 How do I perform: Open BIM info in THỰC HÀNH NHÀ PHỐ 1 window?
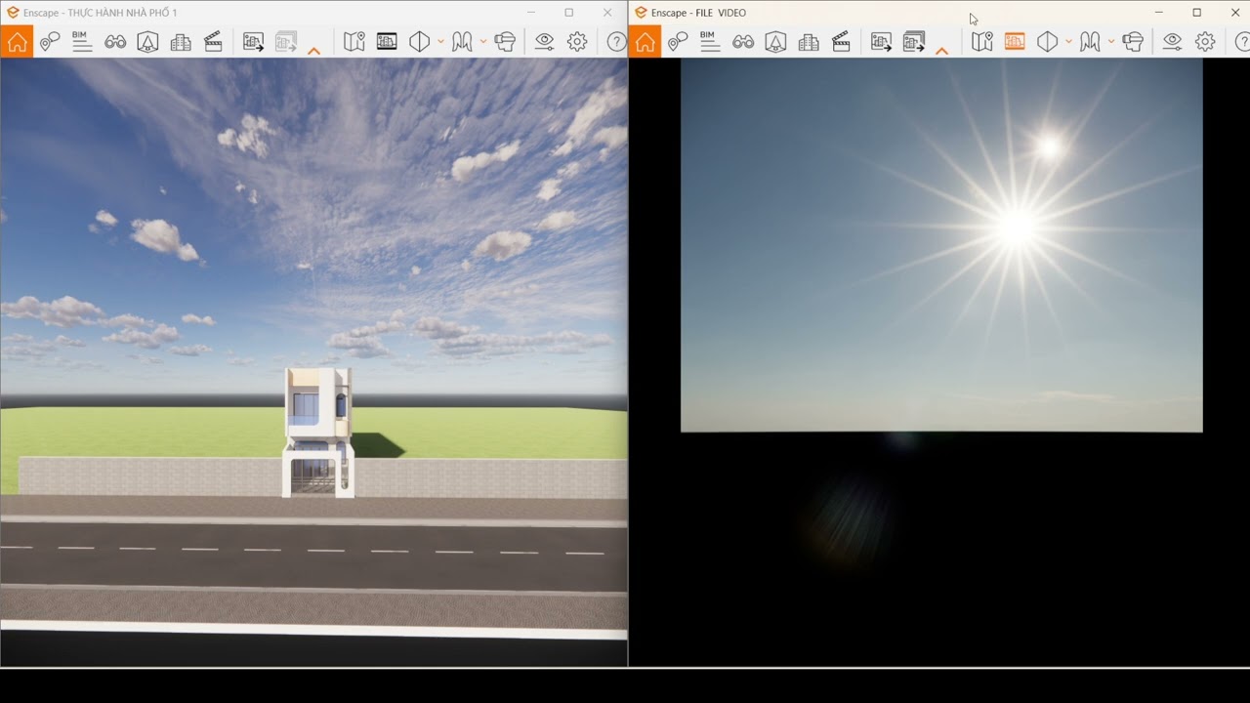tap(82, 42)
